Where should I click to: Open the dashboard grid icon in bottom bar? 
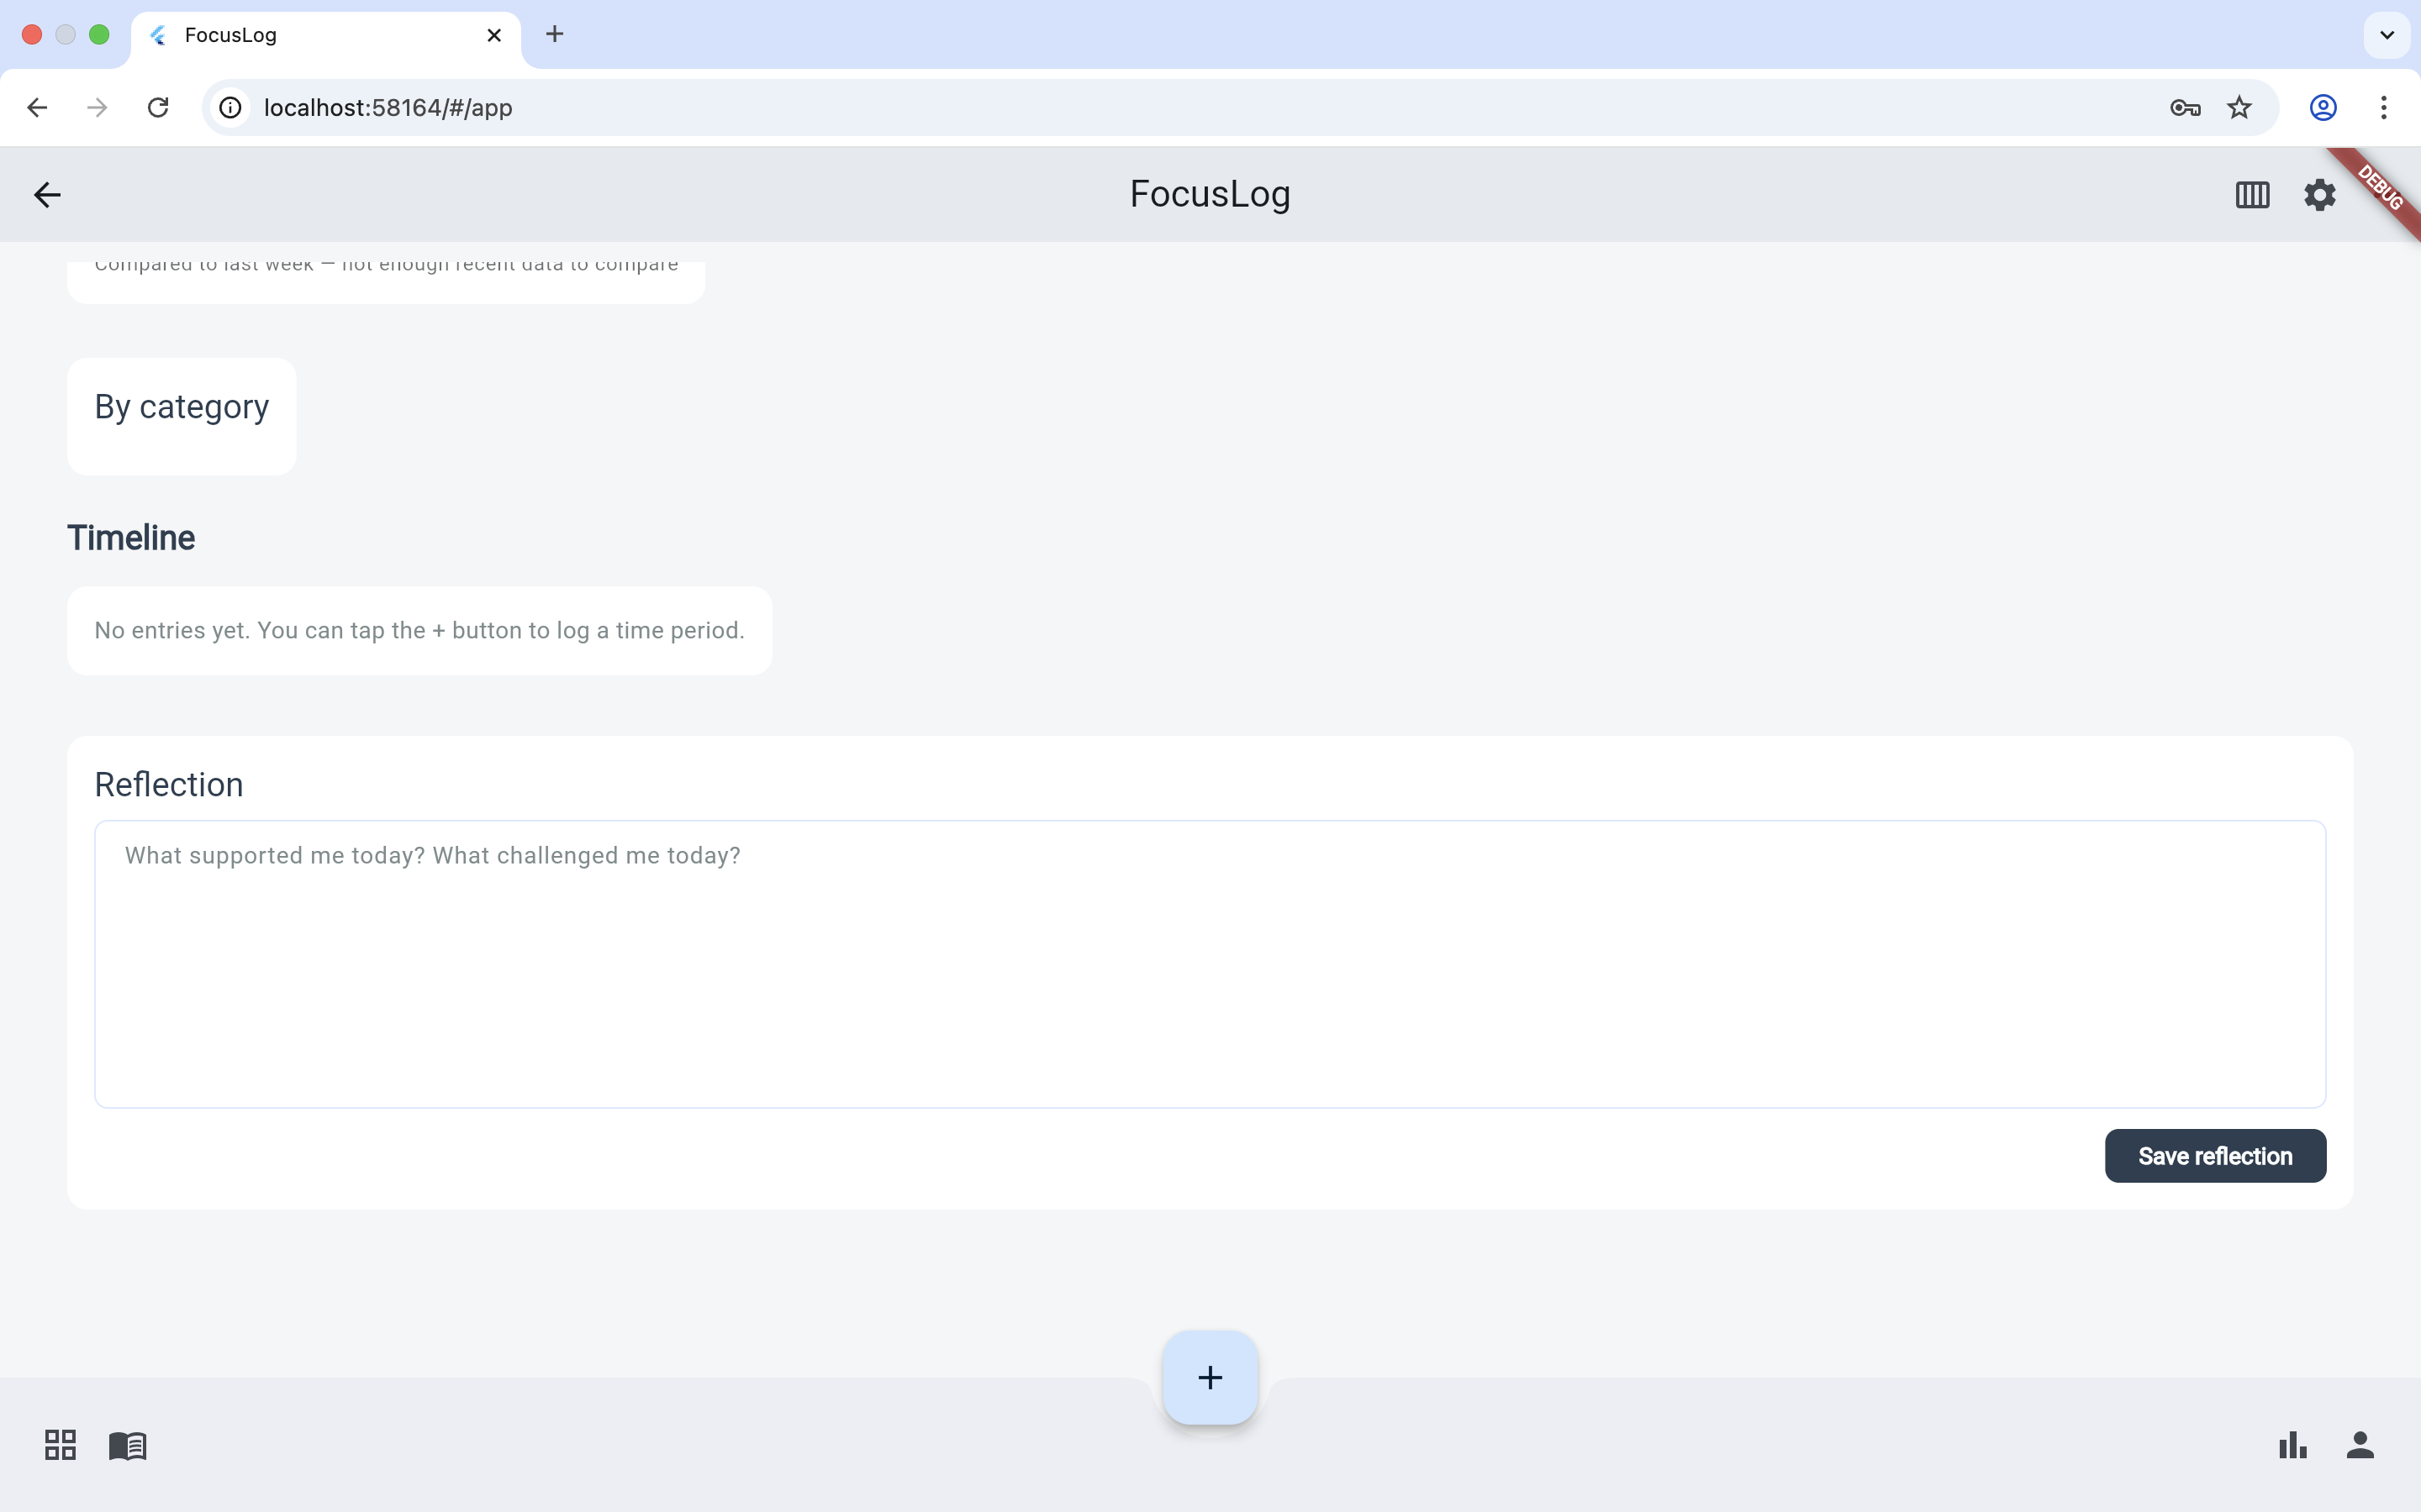click(x=60, y=1445)
